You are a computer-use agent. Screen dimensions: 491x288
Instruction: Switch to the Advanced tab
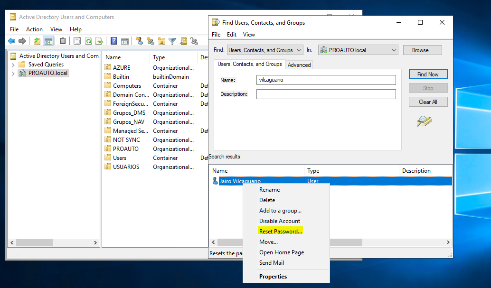pos(299,65)
